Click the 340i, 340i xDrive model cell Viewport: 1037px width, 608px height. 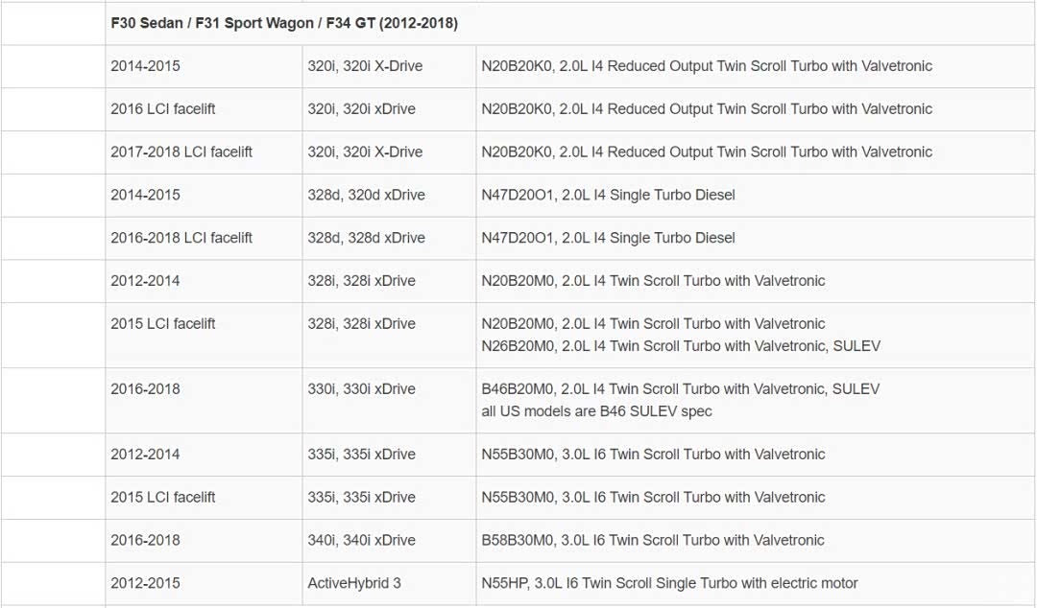[x=362, y=540]
